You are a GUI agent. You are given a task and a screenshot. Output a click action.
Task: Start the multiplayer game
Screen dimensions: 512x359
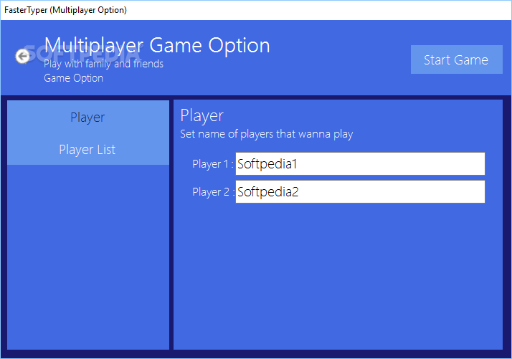pos(457,59)
